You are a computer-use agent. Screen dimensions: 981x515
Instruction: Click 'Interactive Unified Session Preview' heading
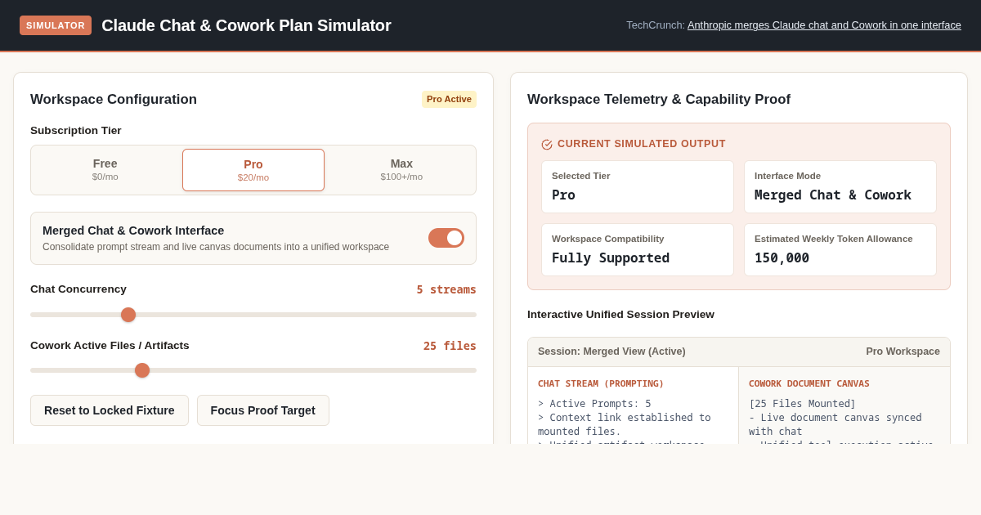(x=620, y=315)
